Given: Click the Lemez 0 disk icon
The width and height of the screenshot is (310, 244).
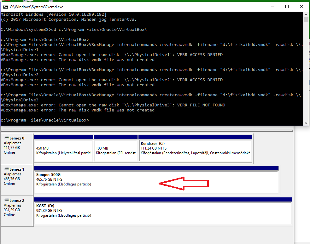Looking at the screenshot, I should coord(7,138).
